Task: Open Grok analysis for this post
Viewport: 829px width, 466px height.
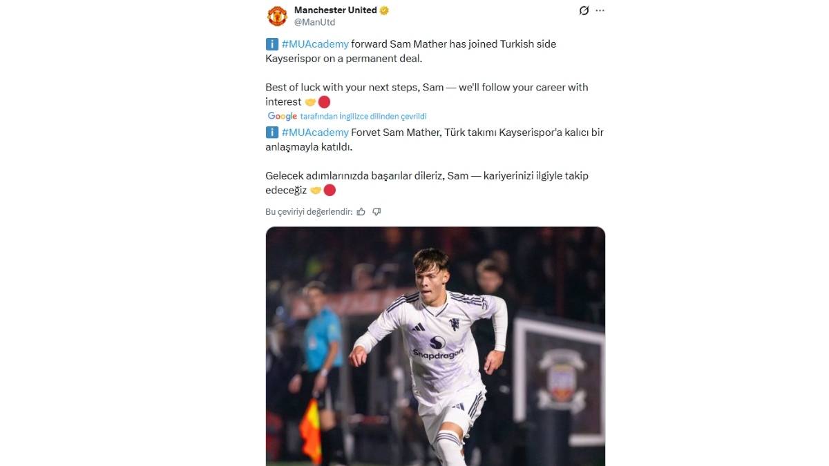Action: [x=584, y=10]
